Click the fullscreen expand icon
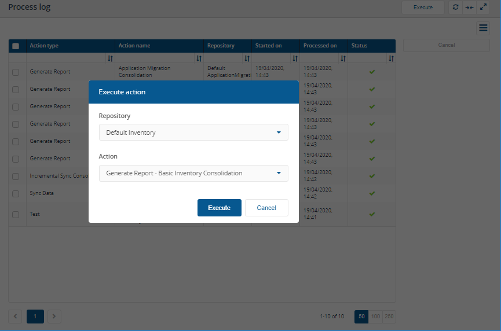This screenshot has height=331, width=501. tap(484, 8)
